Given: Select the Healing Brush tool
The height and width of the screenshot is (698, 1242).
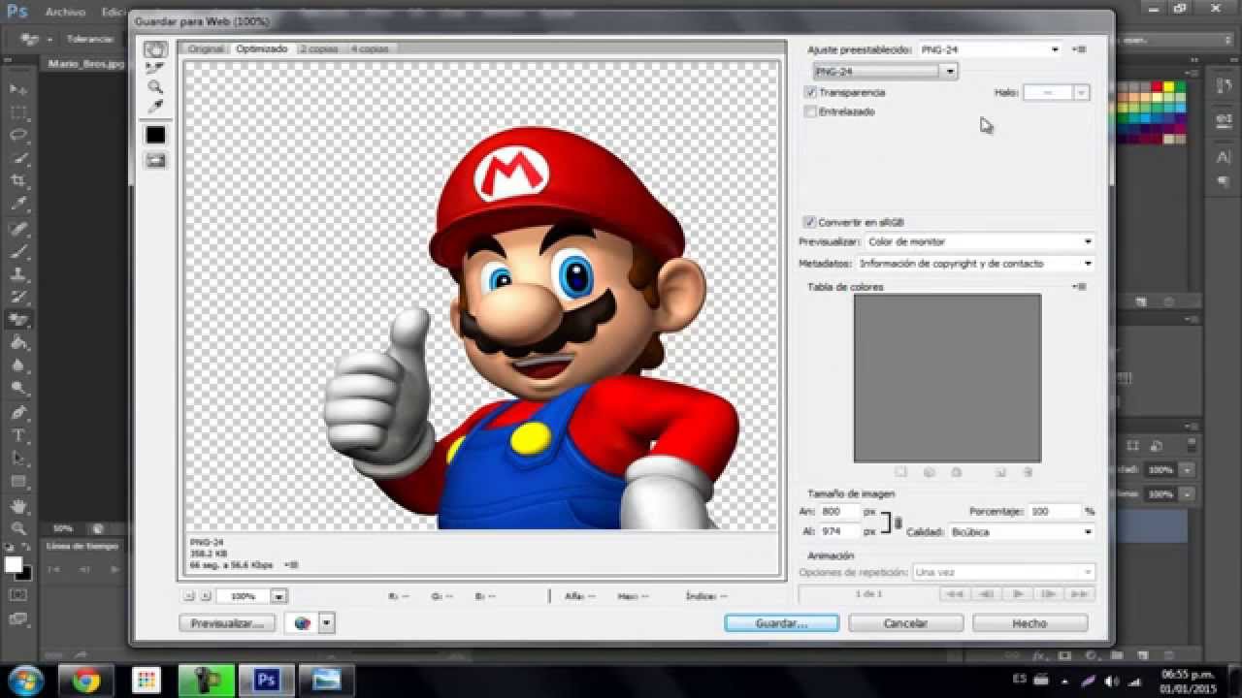Looking at the screenshot, I should [18, 229].
